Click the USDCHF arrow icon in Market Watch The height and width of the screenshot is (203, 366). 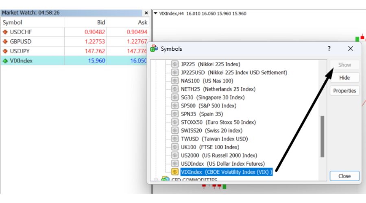pyautogui.click(x=5, y=32)
